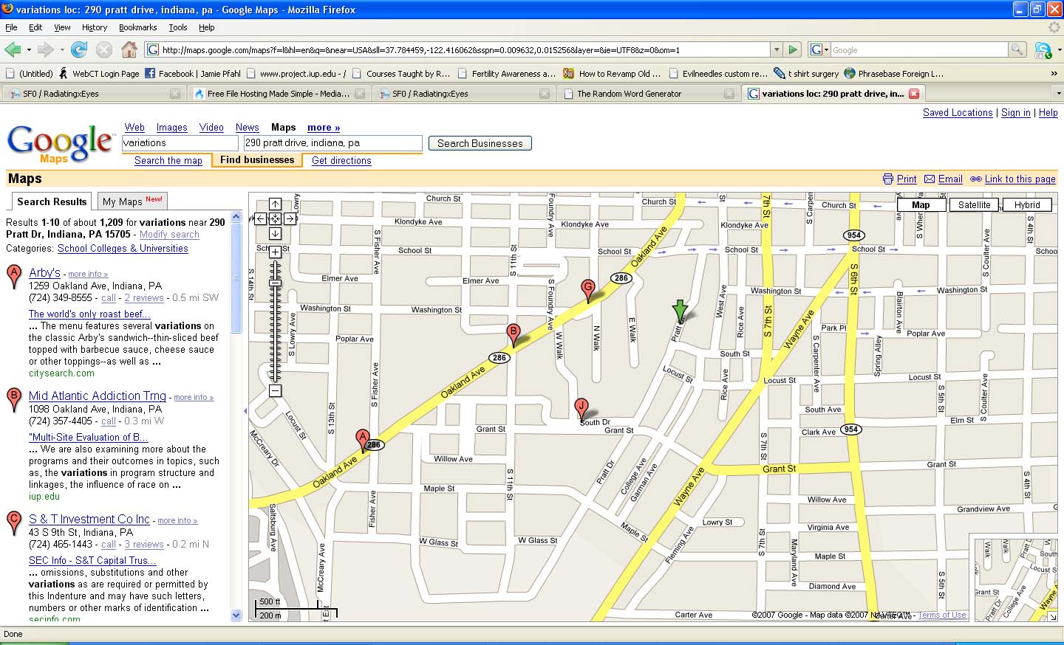Viewport: 1064px width, 645px height.
Task: Open the Bookmarks menu
Action: point(137,27)
